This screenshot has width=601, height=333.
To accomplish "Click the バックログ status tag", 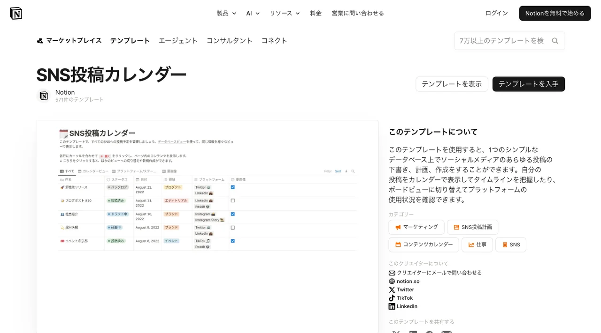I will tap(117, 187).
